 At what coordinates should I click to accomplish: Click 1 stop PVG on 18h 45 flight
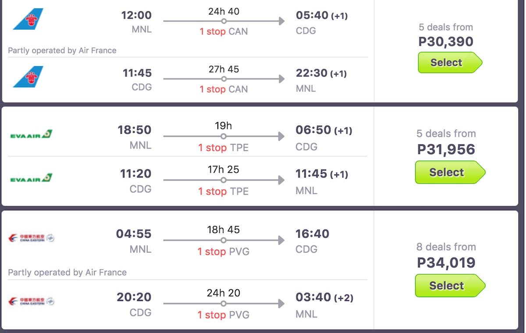[x=223, y=252]
